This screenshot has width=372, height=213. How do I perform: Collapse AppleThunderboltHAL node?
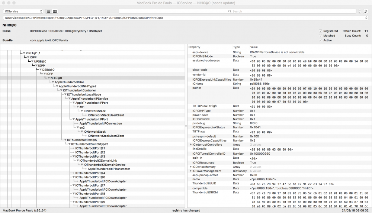53,82
